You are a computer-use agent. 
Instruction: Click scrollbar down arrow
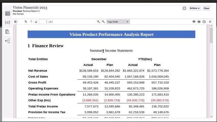pos(211,117)
